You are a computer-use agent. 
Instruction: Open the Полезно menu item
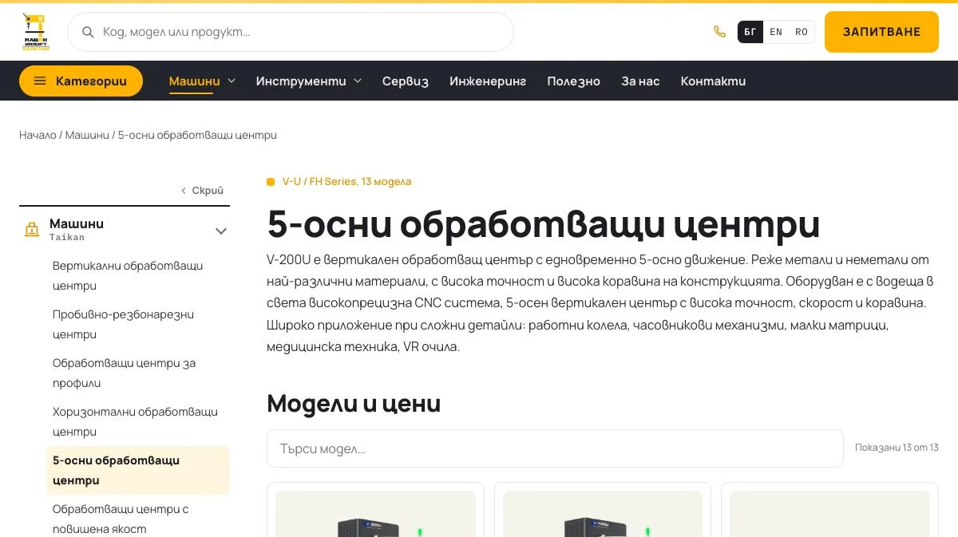tap(573, 81)
